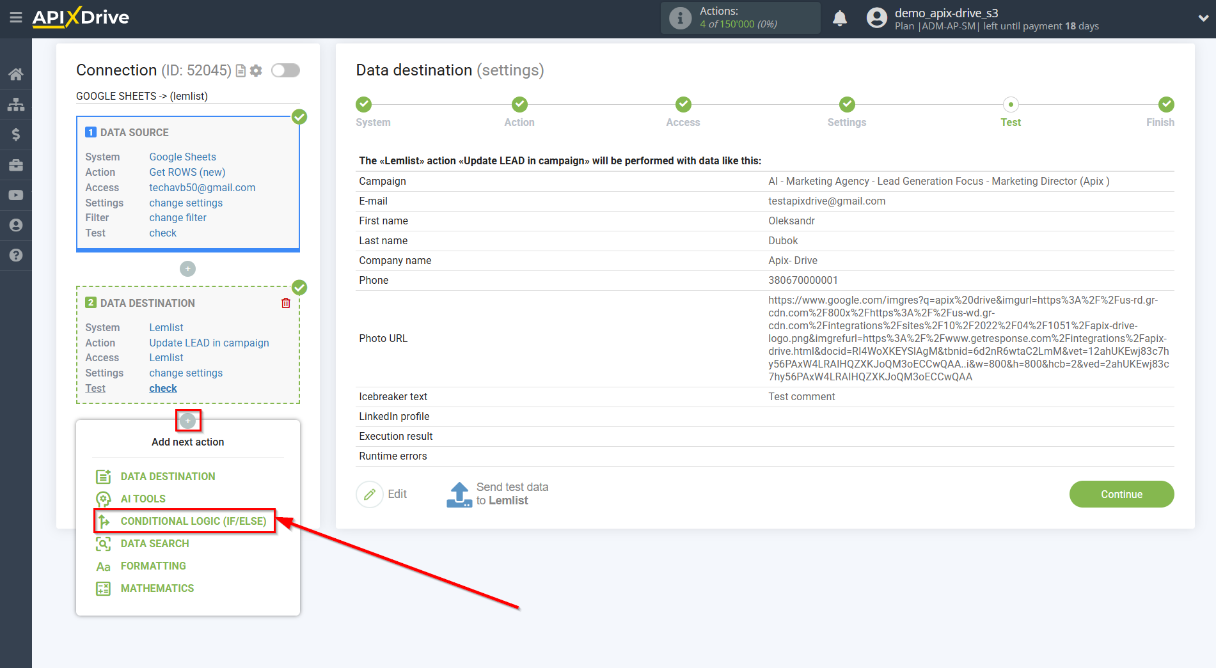Screen dimensions: 1216x668
Task: Select Data Search option
Action: point(155,543)
